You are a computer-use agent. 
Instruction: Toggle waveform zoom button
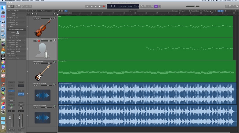pos(215,11)
